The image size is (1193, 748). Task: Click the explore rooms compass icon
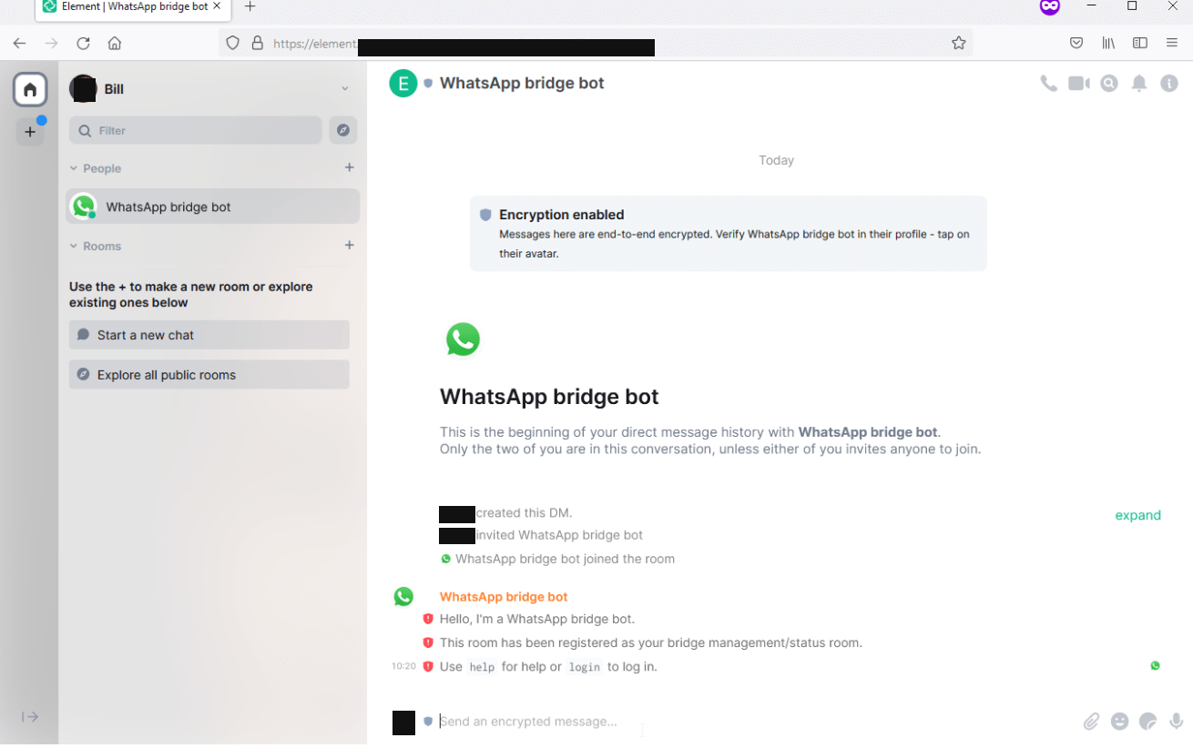343,131
